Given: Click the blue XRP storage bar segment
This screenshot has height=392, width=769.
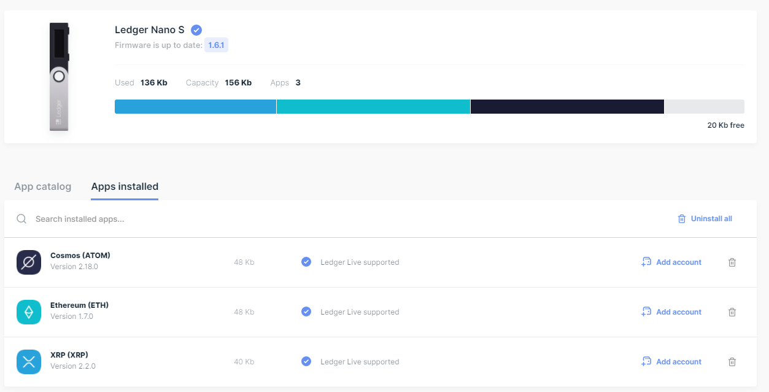Looking at the screenshot, I should 195,106.
